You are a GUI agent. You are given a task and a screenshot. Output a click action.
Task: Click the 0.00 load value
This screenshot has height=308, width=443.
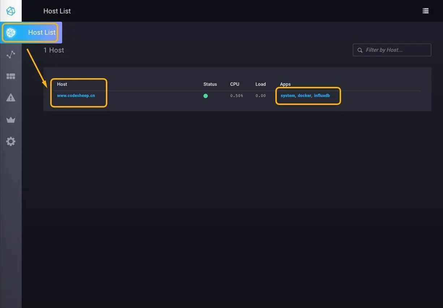(261, 96)
